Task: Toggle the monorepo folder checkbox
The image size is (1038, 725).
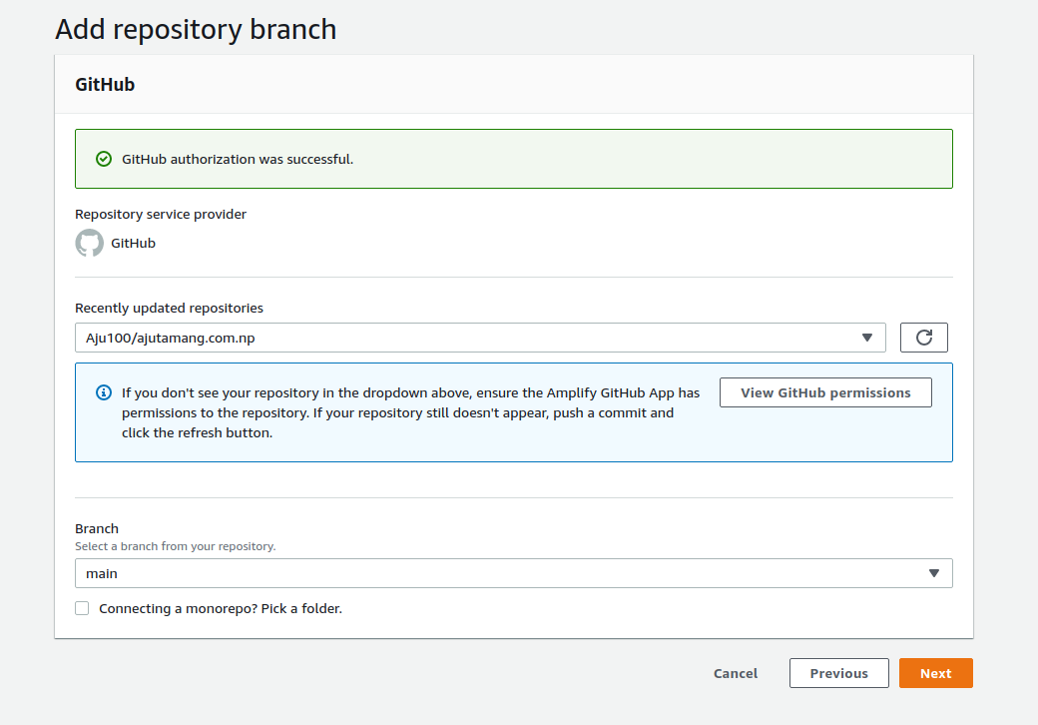Action: click(82, 608)
